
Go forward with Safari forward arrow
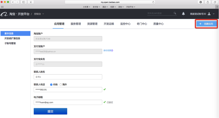click(17, 2)
